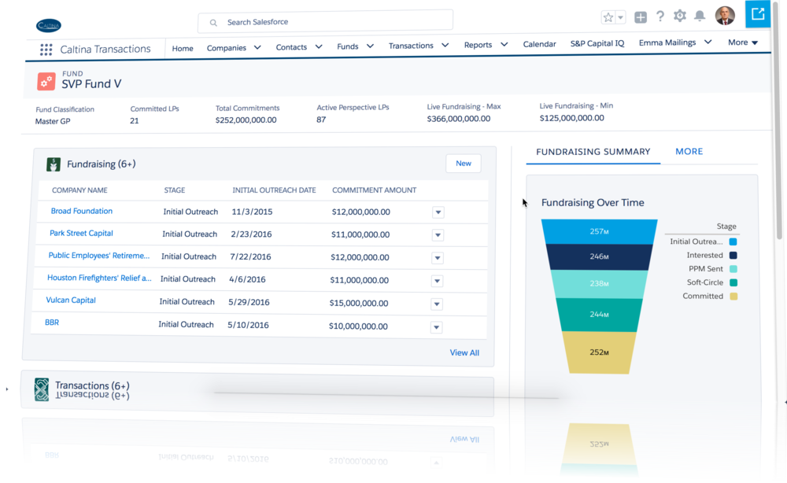Open the Transactions navigation tab
787x483 pixels.
[x=411, y=46]
